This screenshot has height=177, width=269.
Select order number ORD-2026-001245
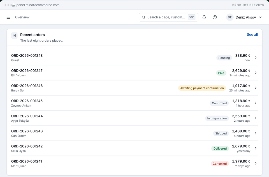point(27,101)
